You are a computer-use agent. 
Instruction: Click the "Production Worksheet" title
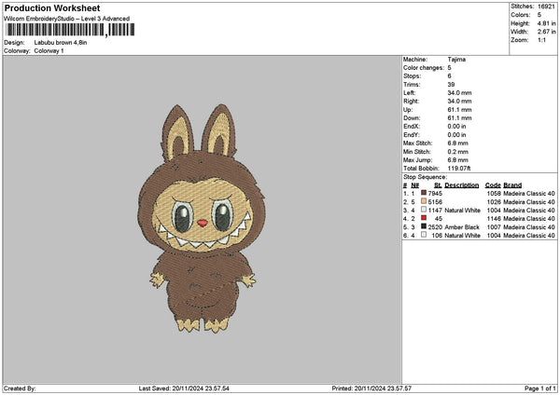click(x=52, y=8)
